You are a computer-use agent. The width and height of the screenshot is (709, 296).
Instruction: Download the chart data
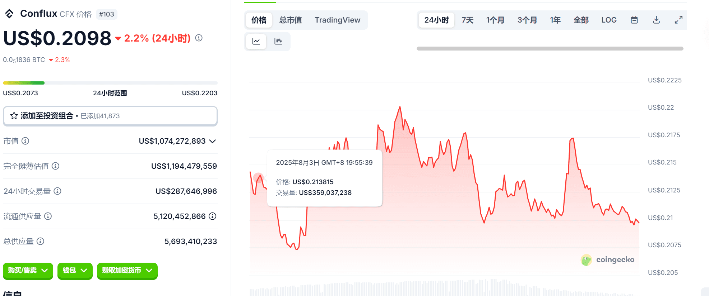coord(656,20)
